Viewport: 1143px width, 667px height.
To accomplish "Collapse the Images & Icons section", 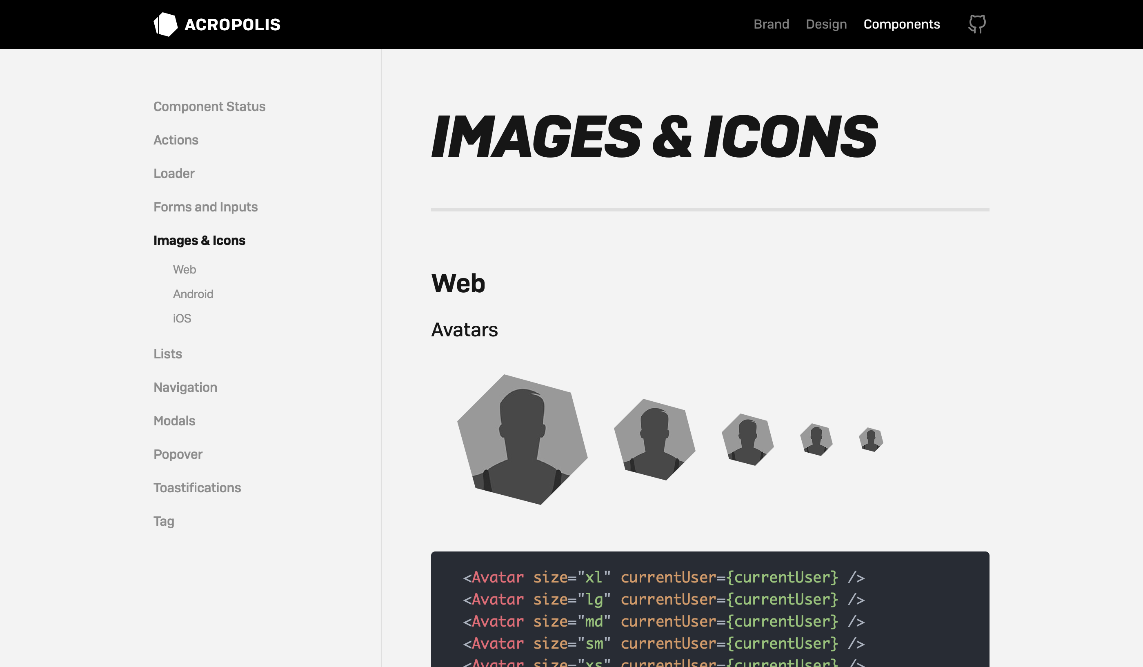I will click(x=199, y=241).
